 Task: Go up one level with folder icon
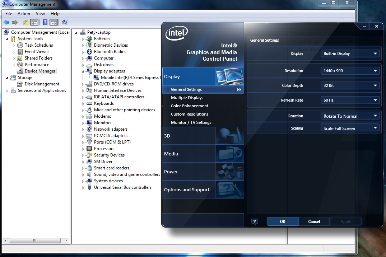(25, 22)
